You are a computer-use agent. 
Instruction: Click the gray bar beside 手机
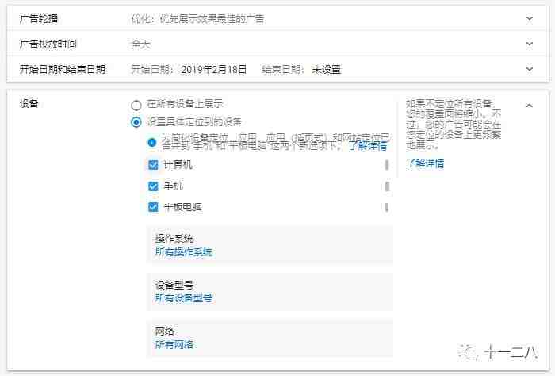[x=387, y=186]
